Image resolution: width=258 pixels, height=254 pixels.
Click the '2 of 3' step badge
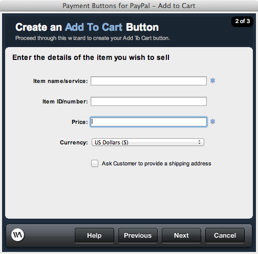tap(242, 21)
